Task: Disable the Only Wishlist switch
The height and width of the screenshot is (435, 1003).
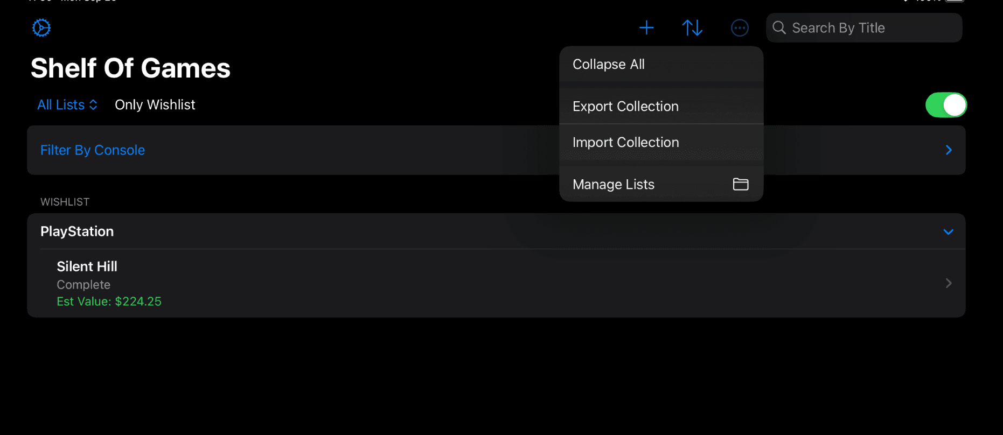Action: click(x=946, y=105)
